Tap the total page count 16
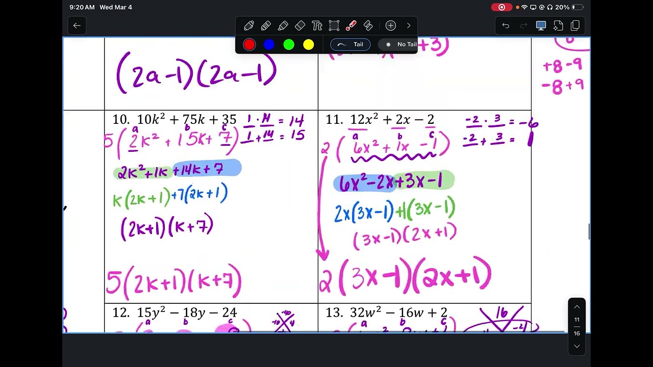Screen dimensions: 653x367 577,333
